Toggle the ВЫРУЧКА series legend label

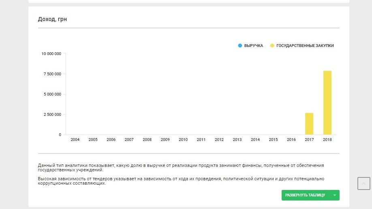254,46
